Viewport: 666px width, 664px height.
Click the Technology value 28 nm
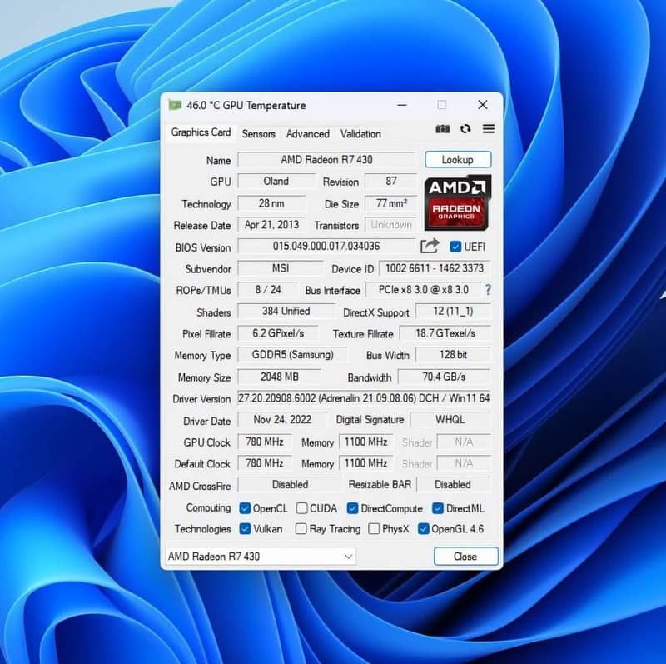click(x=271, y=203)
